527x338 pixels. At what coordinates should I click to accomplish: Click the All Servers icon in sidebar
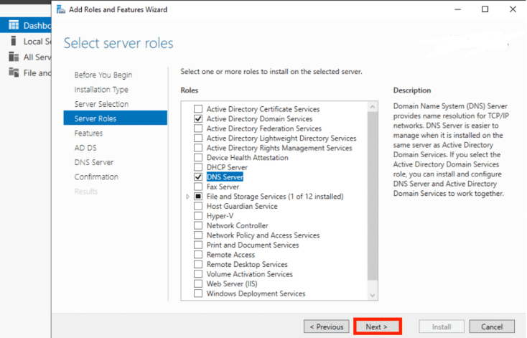point(14,57)
